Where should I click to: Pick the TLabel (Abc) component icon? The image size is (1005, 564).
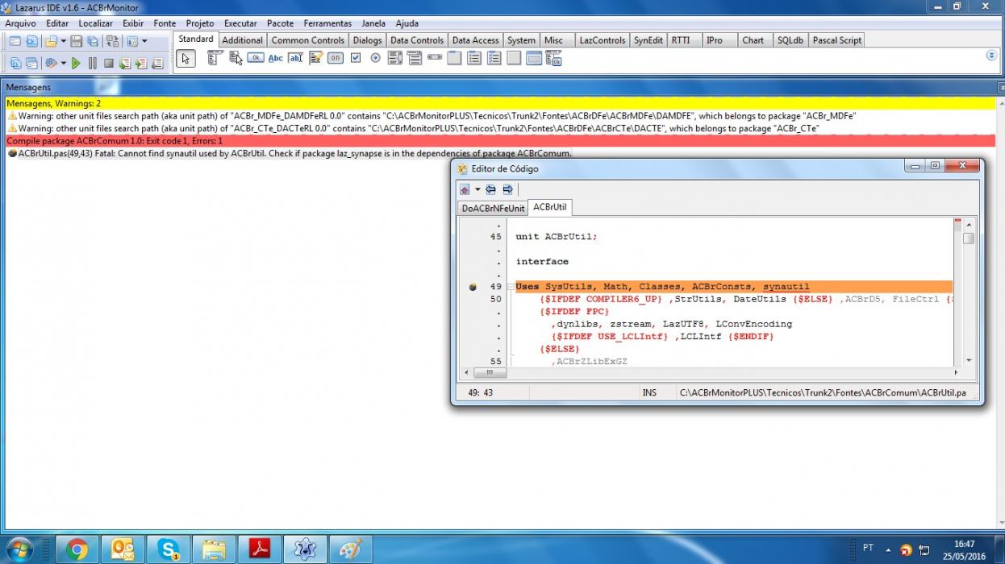coord(276,58)
